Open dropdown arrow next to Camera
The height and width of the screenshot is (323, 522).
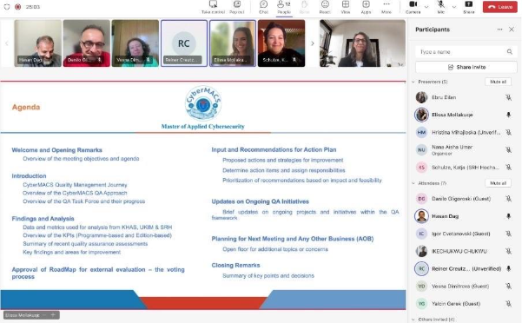(x=426, y=7)
